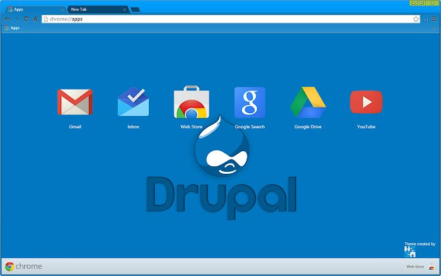
Task: Minimize the Chrome window
Action: (x=413, y=3)
